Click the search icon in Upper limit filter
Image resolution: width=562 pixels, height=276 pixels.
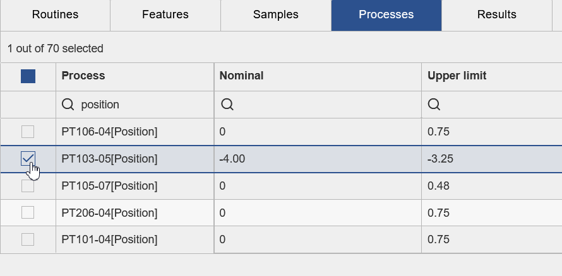pos(434,105)
